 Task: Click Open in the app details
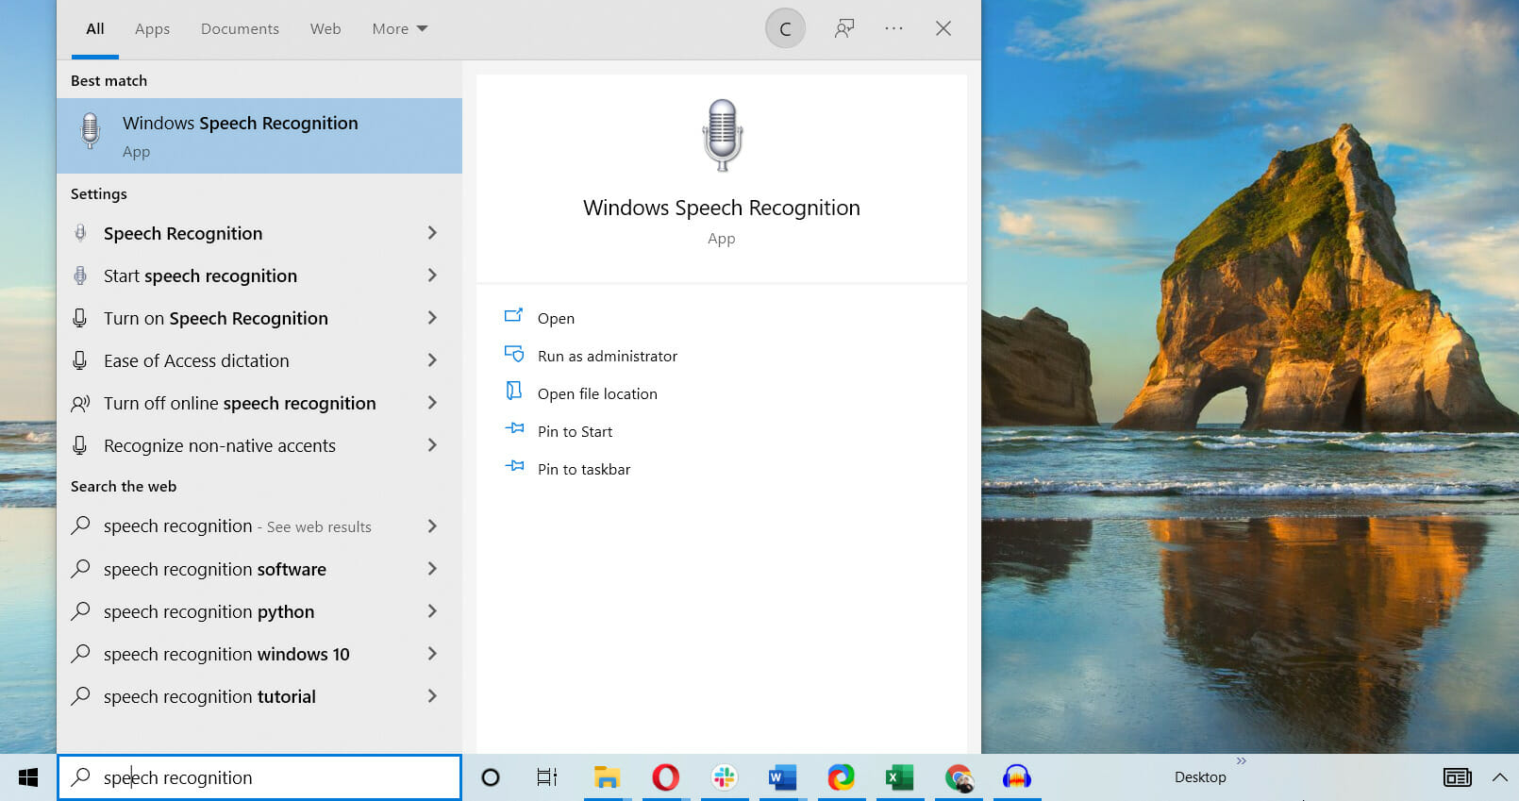point(556,319)
